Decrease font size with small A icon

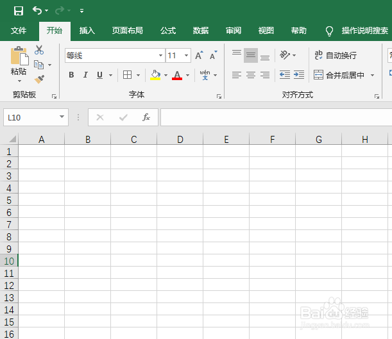tap(214, 55)
